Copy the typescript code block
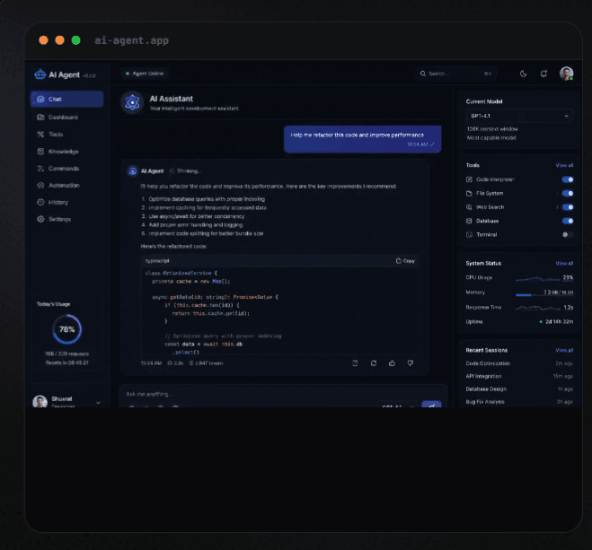The height and width of the screenshot is (550, 592). (405, 261)
